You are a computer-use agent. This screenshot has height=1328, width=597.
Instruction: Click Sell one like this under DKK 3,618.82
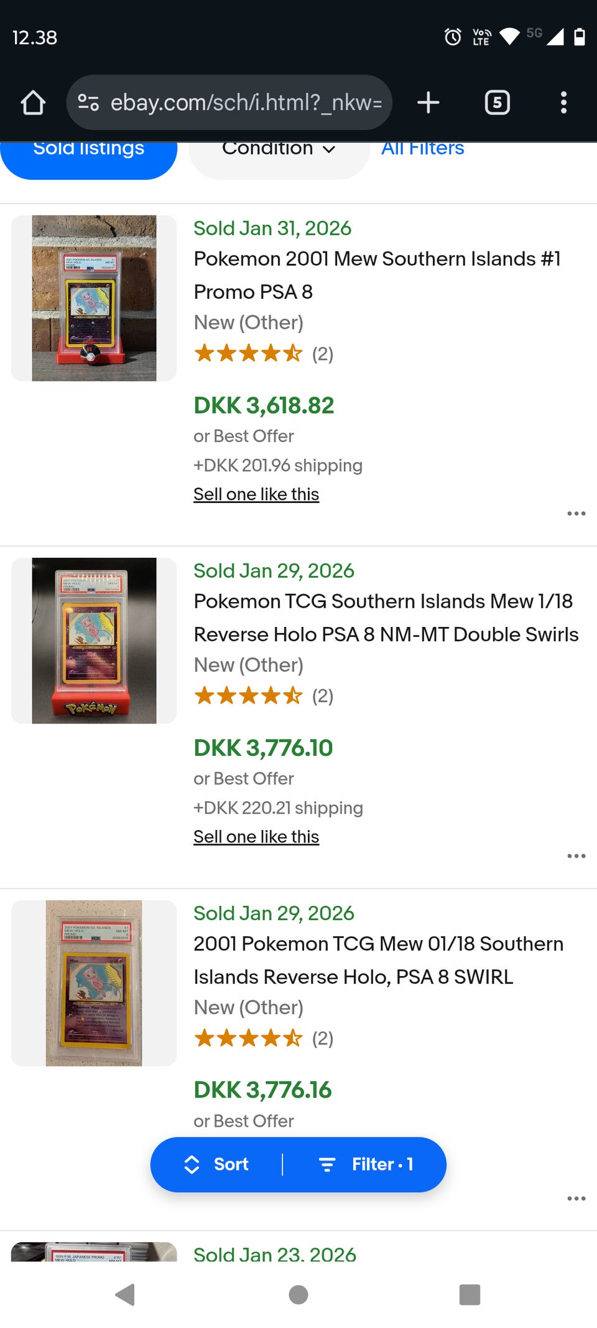tap(256, 494)
